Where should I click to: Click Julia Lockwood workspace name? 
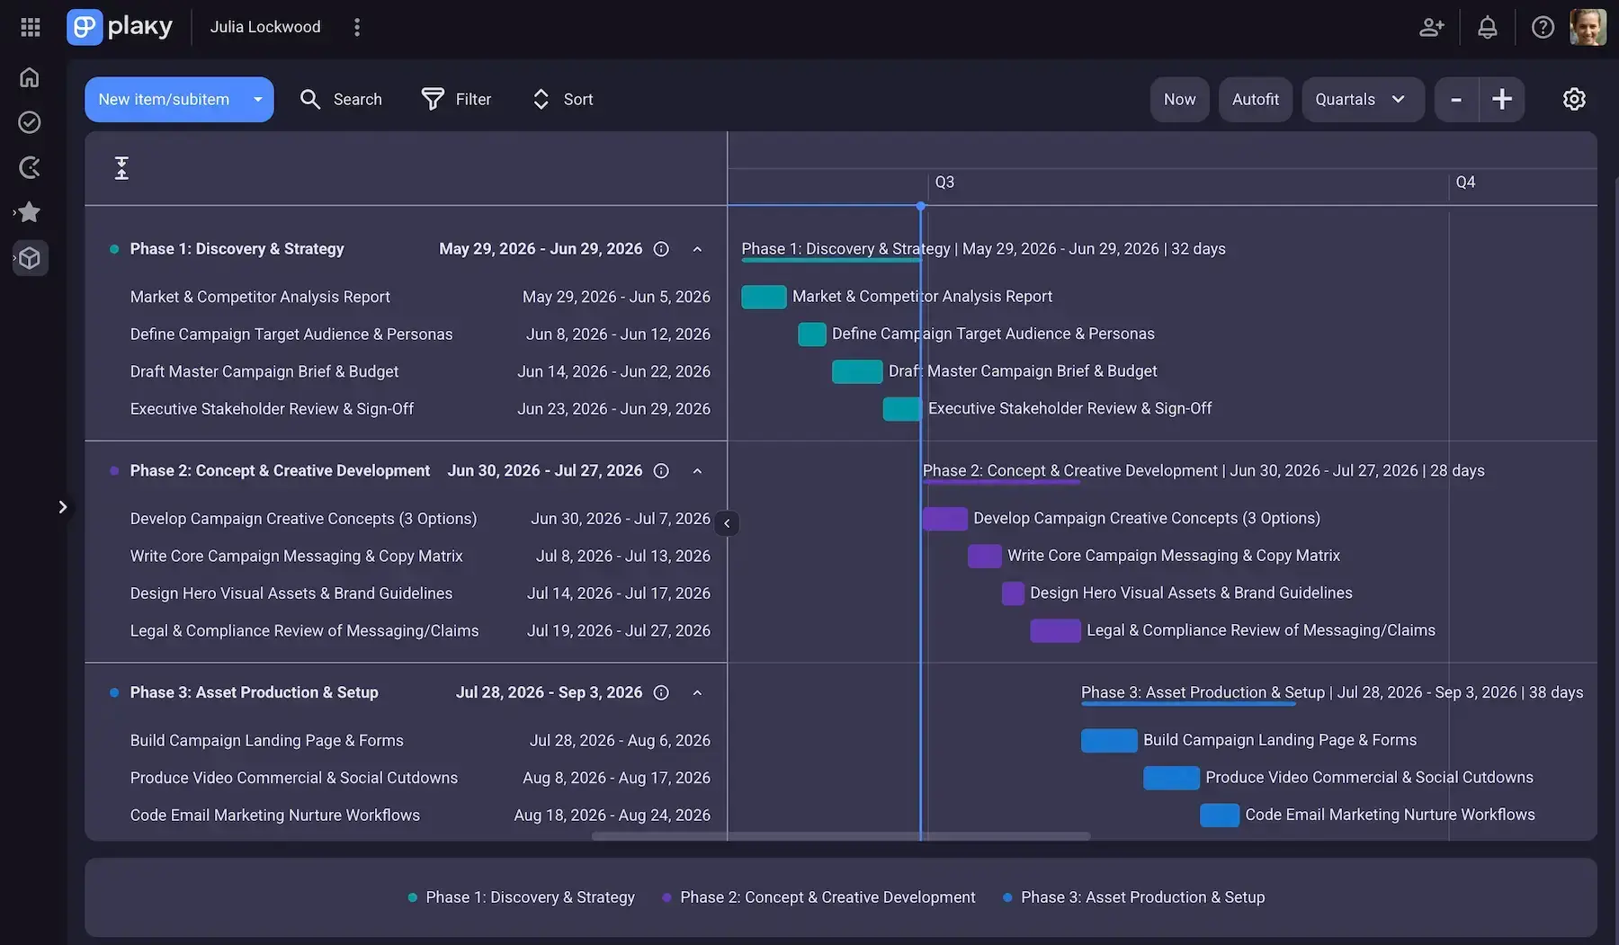[265, 27]
